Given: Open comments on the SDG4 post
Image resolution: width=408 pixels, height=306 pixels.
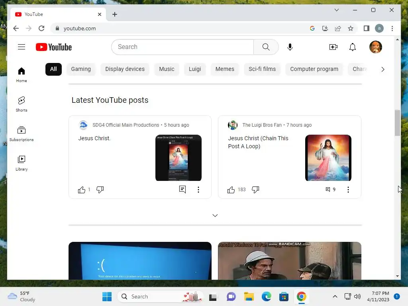Looking at the screenshot, I should pyautogui.click(x=182, y=189).
